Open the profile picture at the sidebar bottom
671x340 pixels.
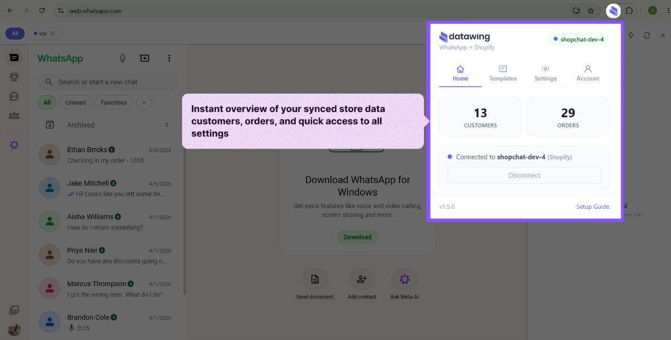pos(14,330)
